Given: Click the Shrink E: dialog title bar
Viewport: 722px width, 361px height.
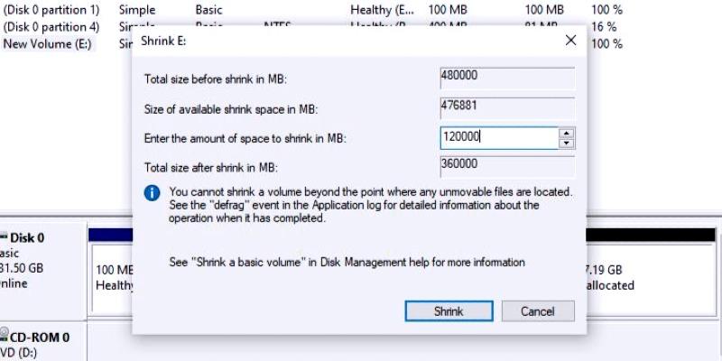Looking at the screenshot, I should point(343,41).
